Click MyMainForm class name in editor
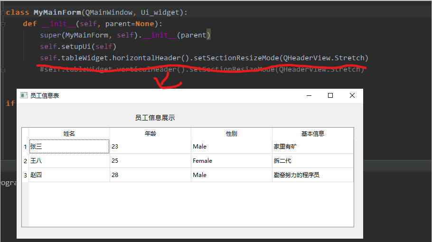 (57, 13)
